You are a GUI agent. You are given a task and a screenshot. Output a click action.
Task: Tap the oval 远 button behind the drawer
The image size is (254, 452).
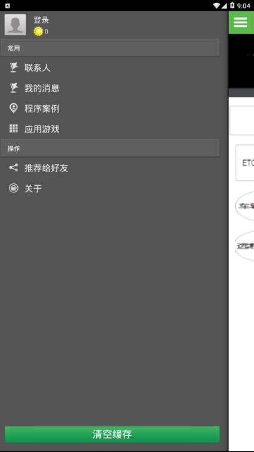coord(244,246)
